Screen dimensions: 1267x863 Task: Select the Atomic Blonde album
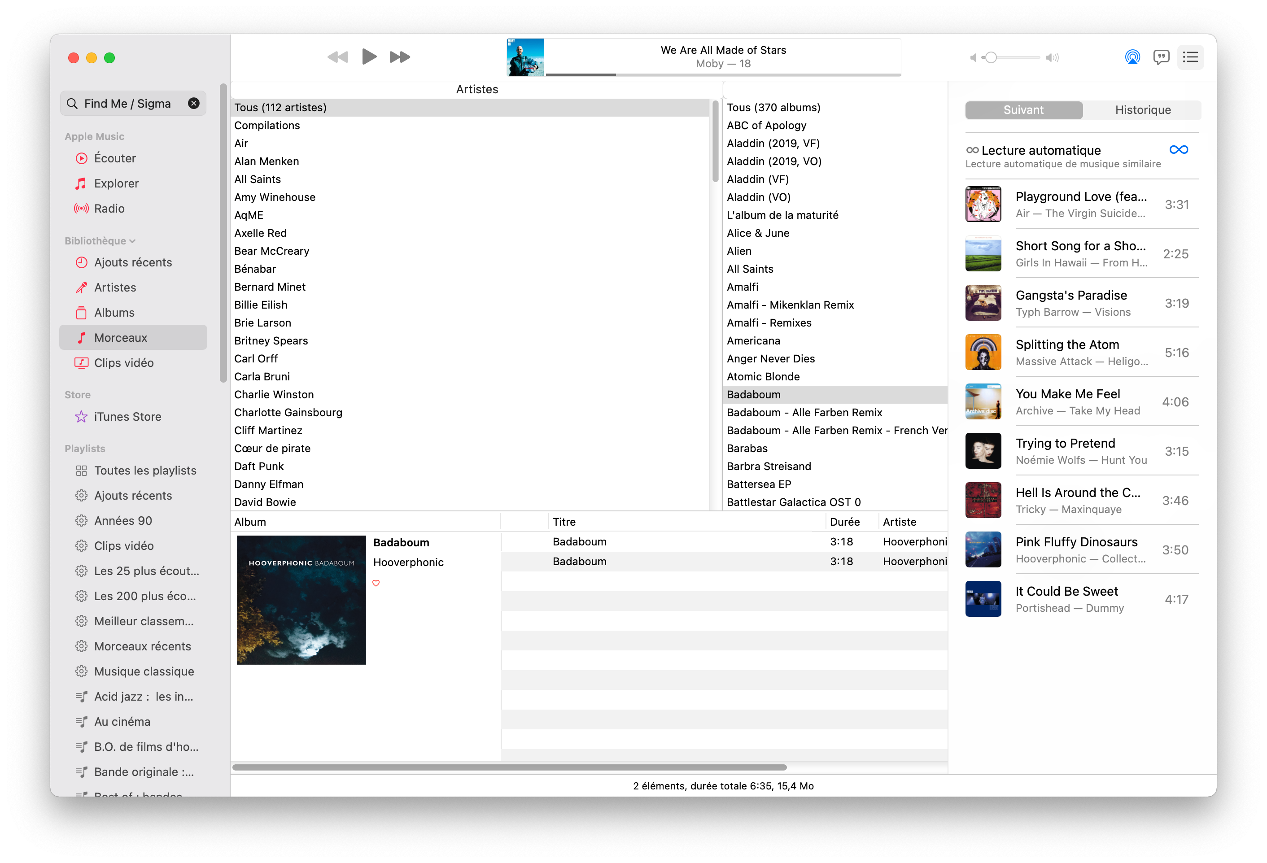835,376
